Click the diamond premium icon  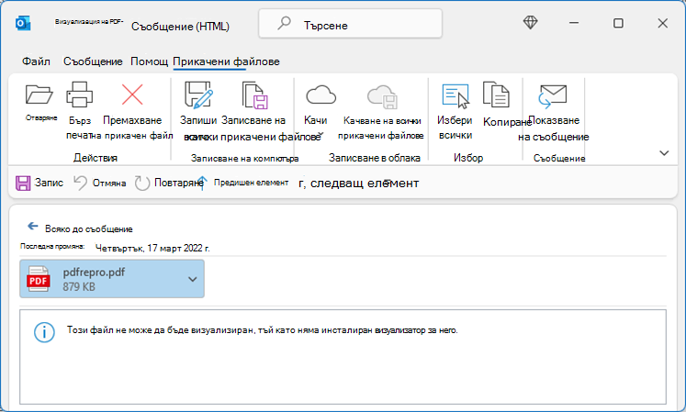(x=530, y=23)
